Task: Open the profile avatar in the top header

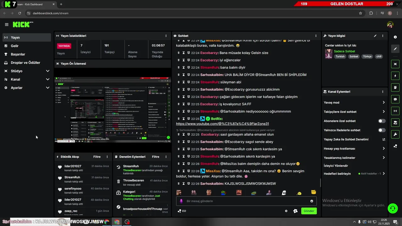Action: click(390, 24)
